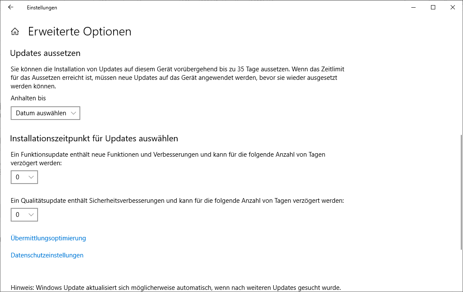Click the home icon beside Erweiterte Optionen
The height and width of the screenshot is (292, 463).
(15, 32)
